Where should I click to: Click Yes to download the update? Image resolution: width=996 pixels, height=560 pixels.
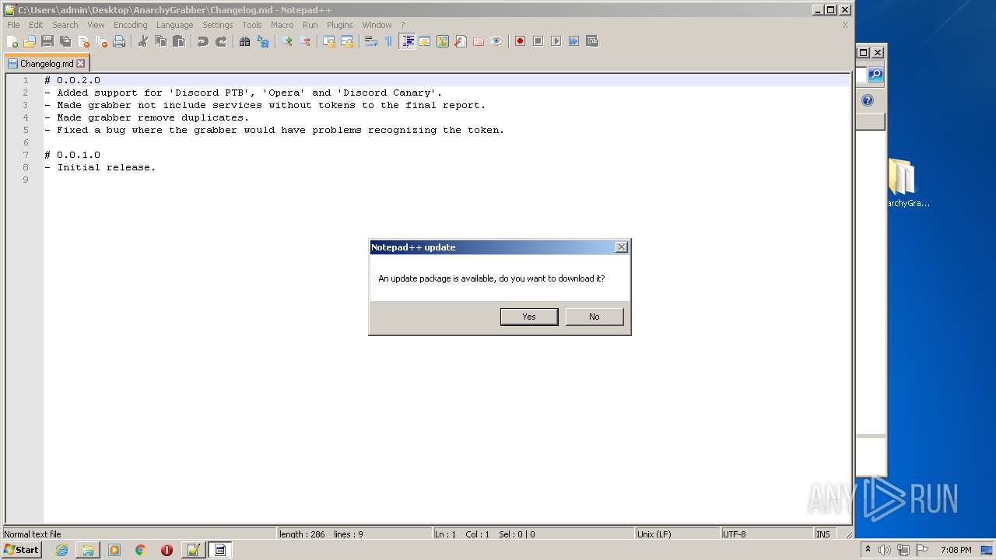pos(529,317)
